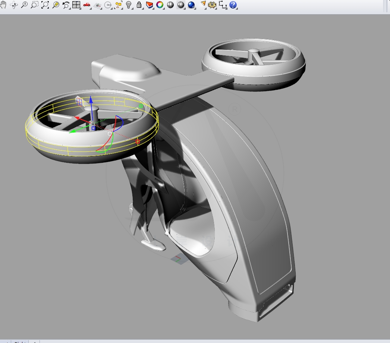Select the rendered blue sphere display icon

pos(191,5)
